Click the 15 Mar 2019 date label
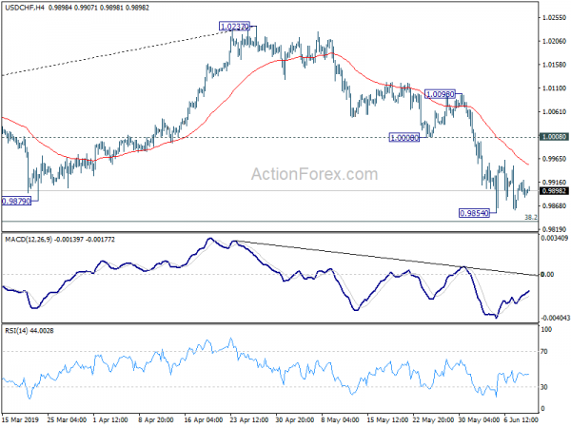Viewport: 571px width, 428px height. (20, 419)
